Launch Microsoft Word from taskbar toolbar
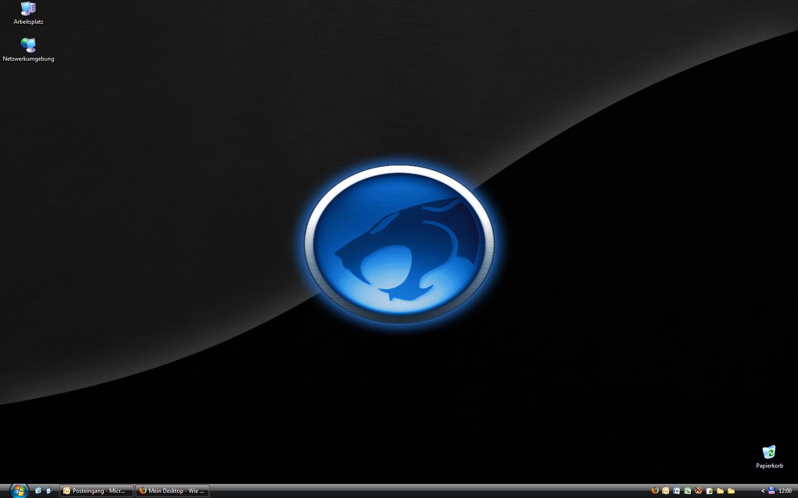Image resolution: width=798 pixels, height=498 pixels. [x=677, y=491]
